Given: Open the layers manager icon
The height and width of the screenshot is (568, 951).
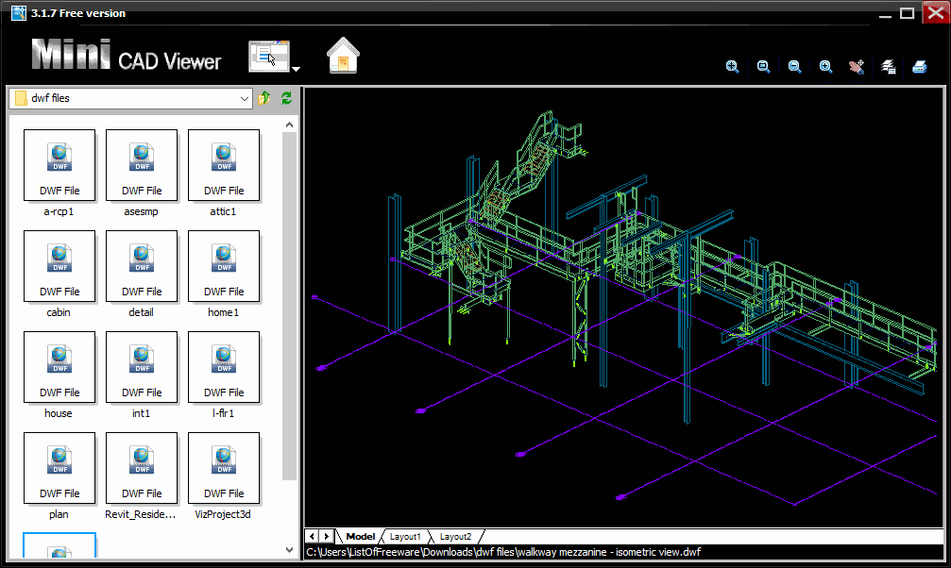Looking at the screenshot, I should 888,67.
